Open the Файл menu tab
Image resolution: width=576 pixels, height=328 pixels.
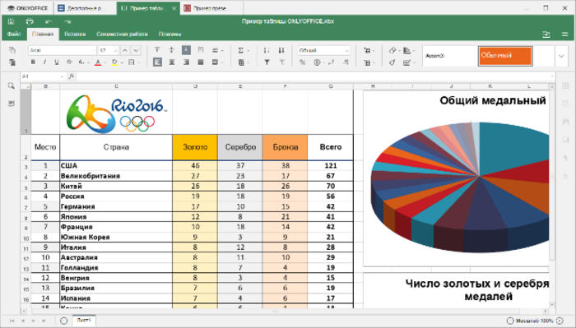tap(14, 35)
